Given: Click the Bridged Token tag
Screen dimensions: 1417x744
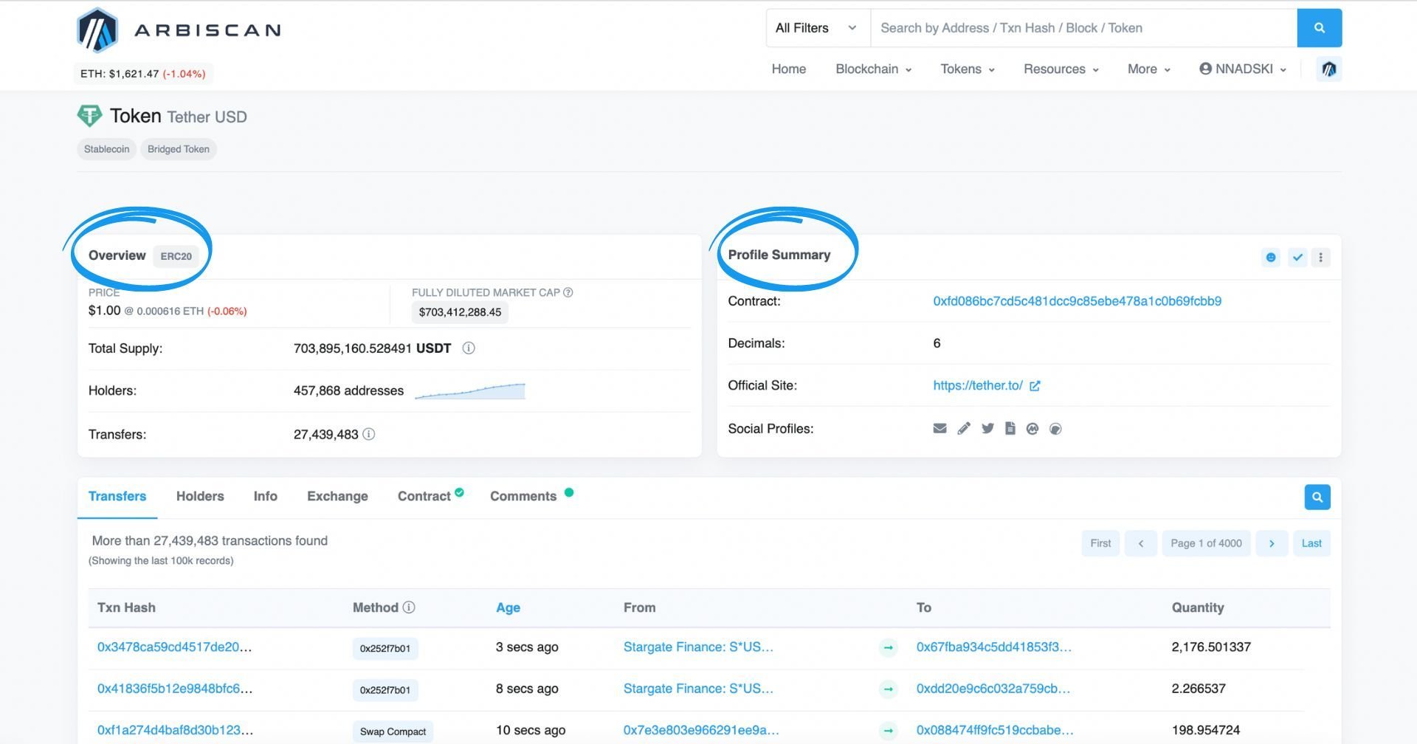Looking at the screenshot, I should (x=179, y=149).
